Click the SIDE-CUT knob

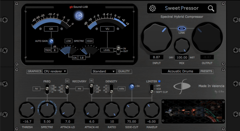click(132, 110)
